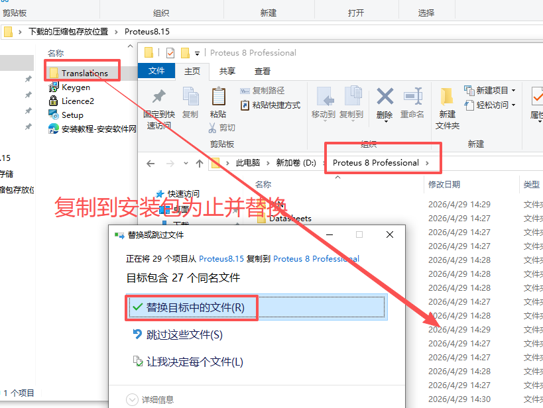This screenshot has height=408, width=543.
Task: Click the Copy to (复制到) icon
Action: coord(353,95)
